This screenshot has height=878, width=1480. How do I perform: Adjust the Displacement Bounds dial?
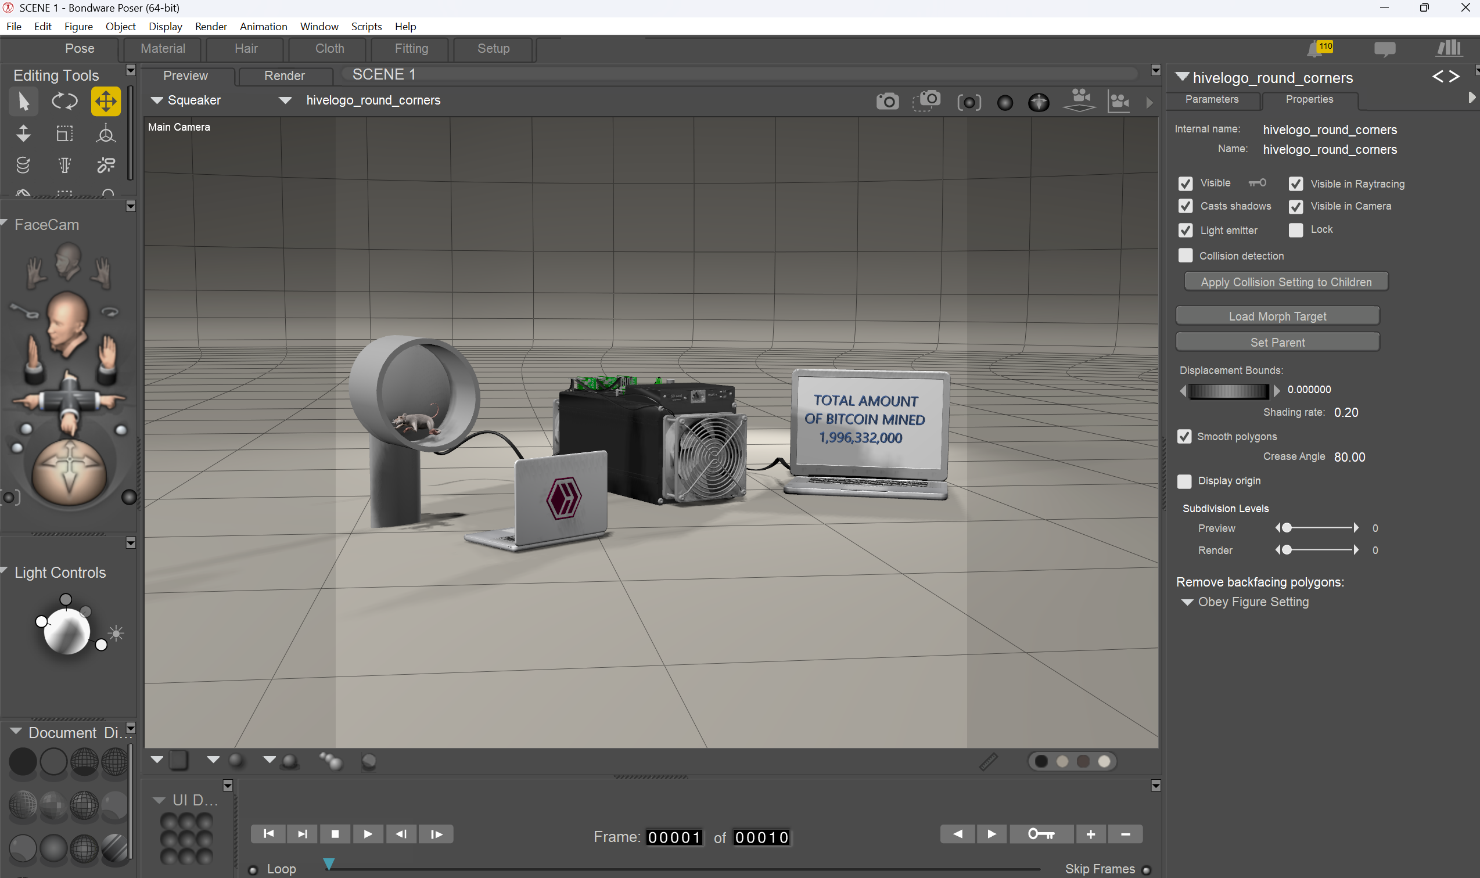click(1228, 390)
